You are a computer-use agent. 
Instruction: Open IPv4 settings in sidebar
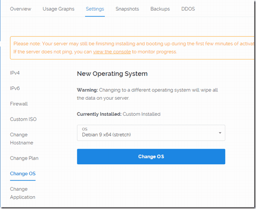click(x=15, y=73)
